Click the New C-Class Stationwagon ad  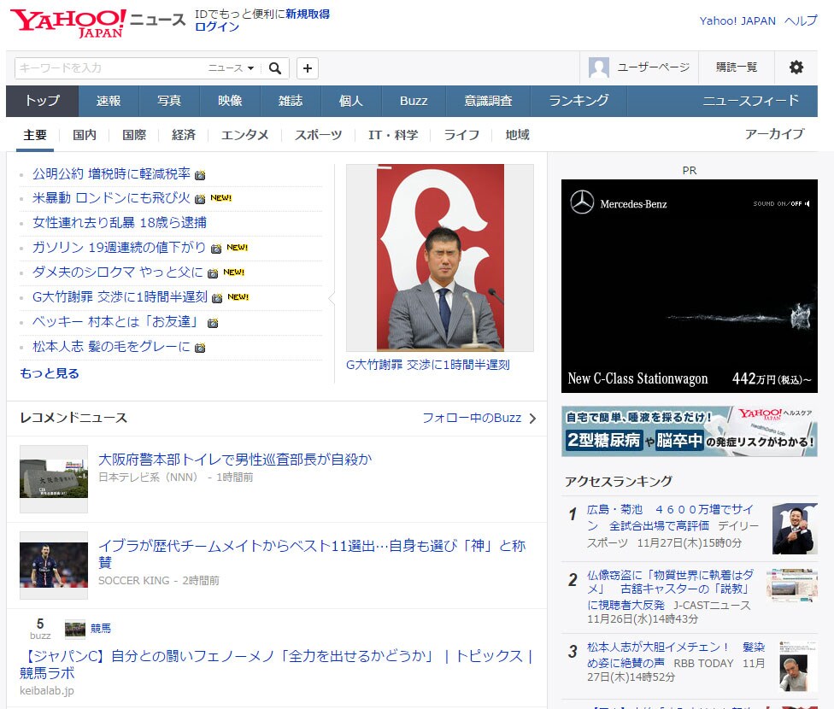(690, 286)
